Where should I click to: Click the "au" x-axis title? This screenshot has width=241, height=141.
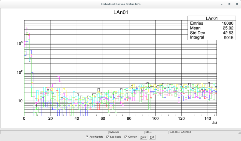click(214, 123)
